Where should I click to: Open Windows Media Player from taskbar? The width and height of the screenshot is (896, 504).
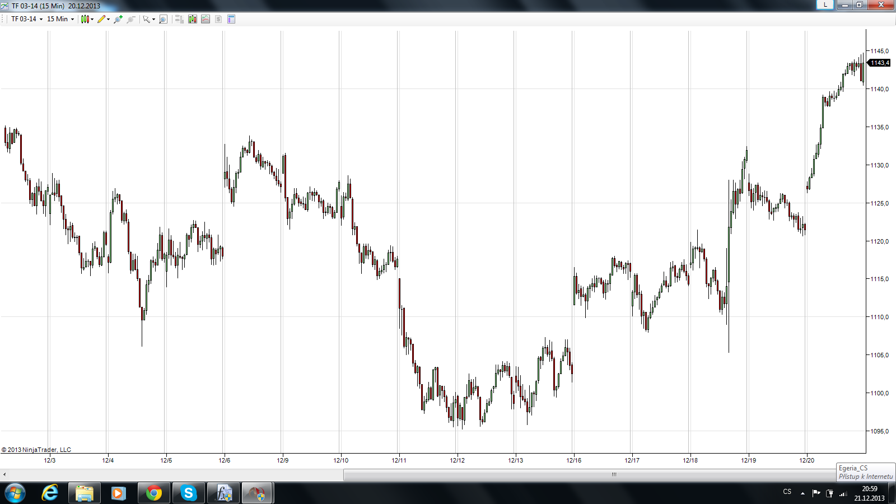tap(118, 493)
